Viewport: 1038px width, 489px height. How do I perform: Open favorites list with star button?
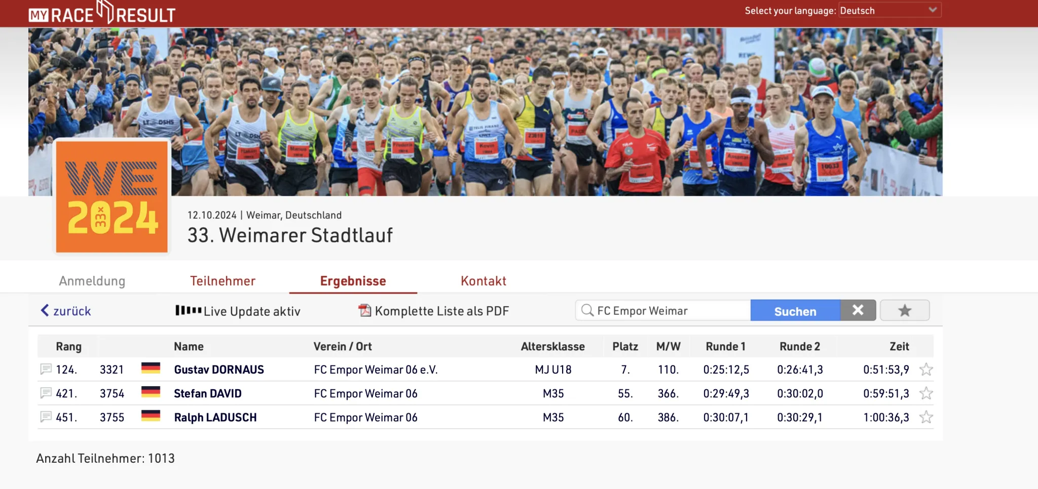pyautogui.click(x=904, y=310)
